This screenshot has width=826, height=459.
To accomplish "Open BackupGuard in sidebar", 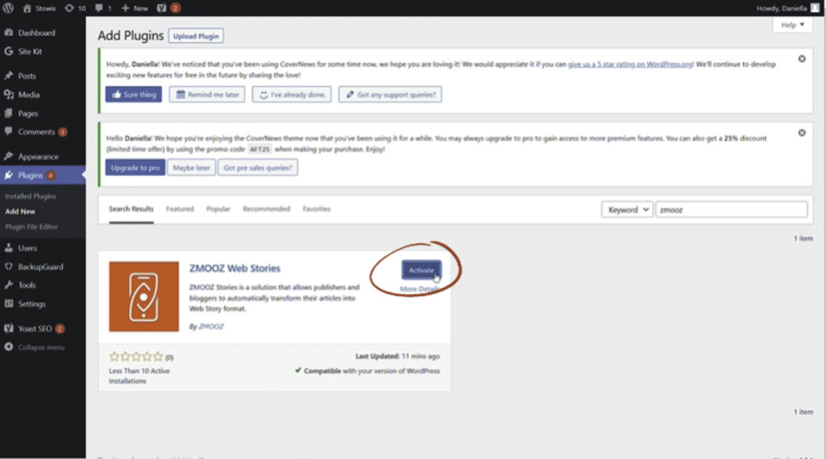I will [40, 267].
